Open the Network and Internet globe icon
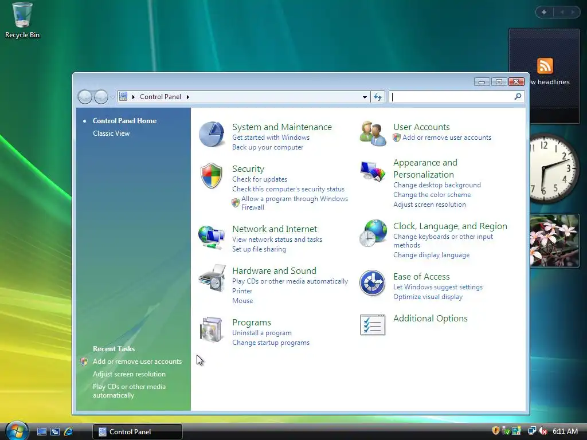 click(212, 237)
